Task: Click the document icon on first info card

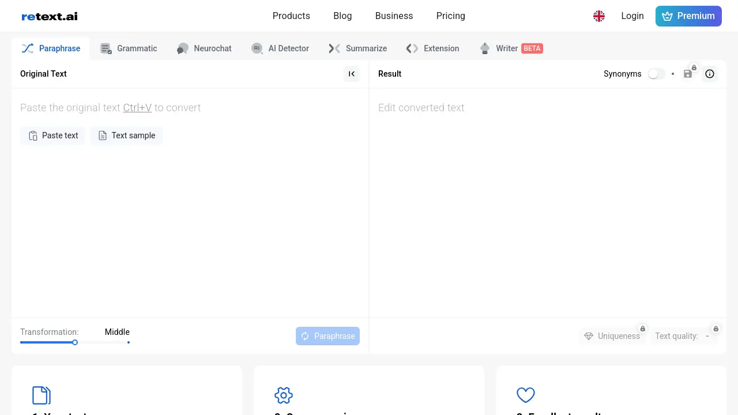Action: tap(42, 395)
